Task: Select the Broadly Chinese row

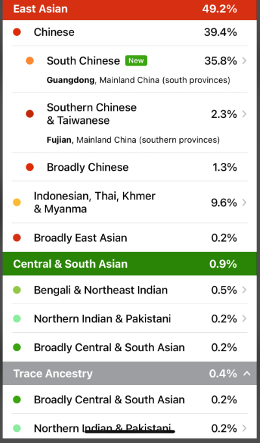Action: [130, 167]
